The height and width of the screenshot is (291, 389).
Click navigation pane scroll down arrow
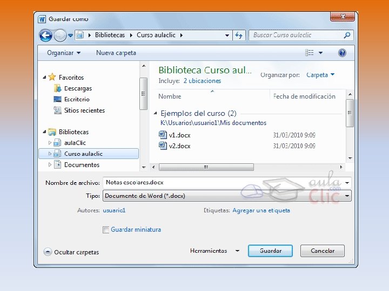(144, 168)
